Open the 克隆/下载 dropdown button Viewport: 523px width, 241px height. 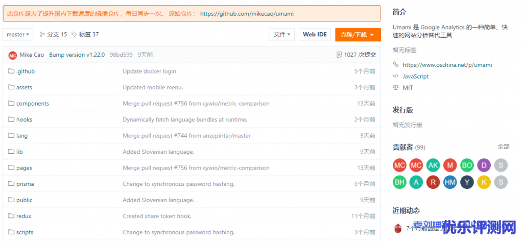pos(358,35)
